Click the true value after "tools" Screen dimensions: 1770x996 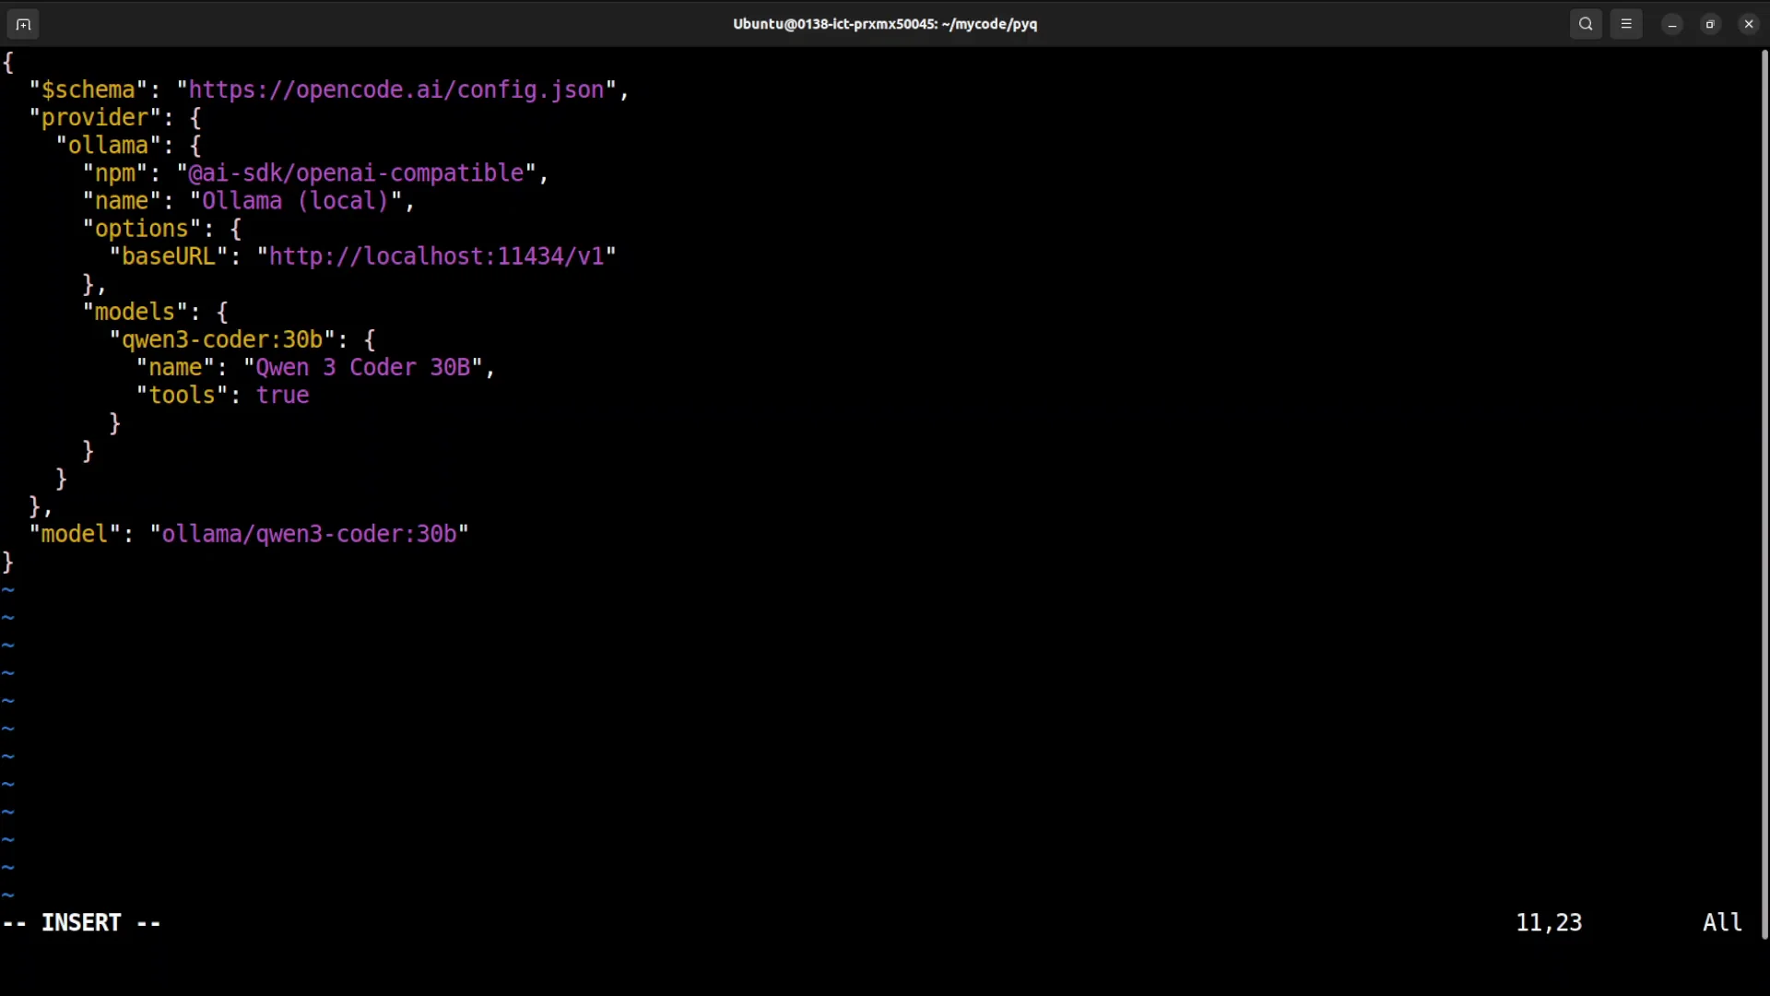(x=282, y=395)
